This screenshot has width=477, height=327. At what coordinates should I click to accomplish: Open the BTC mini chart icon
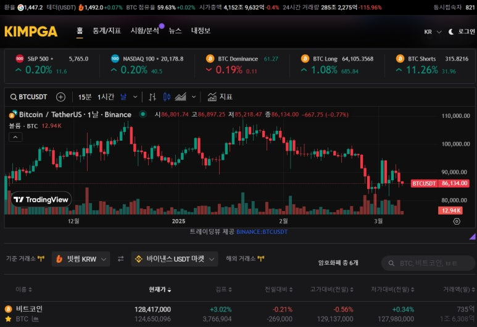tap(35, 319)
